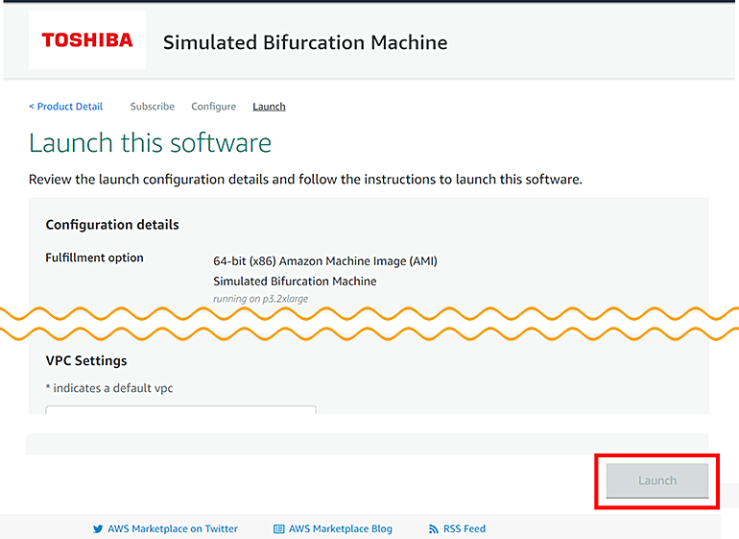This screenshot has width=739, height=539.
Task: Click the Simulated Bifurcation Machine title
Action: point(305,42)
